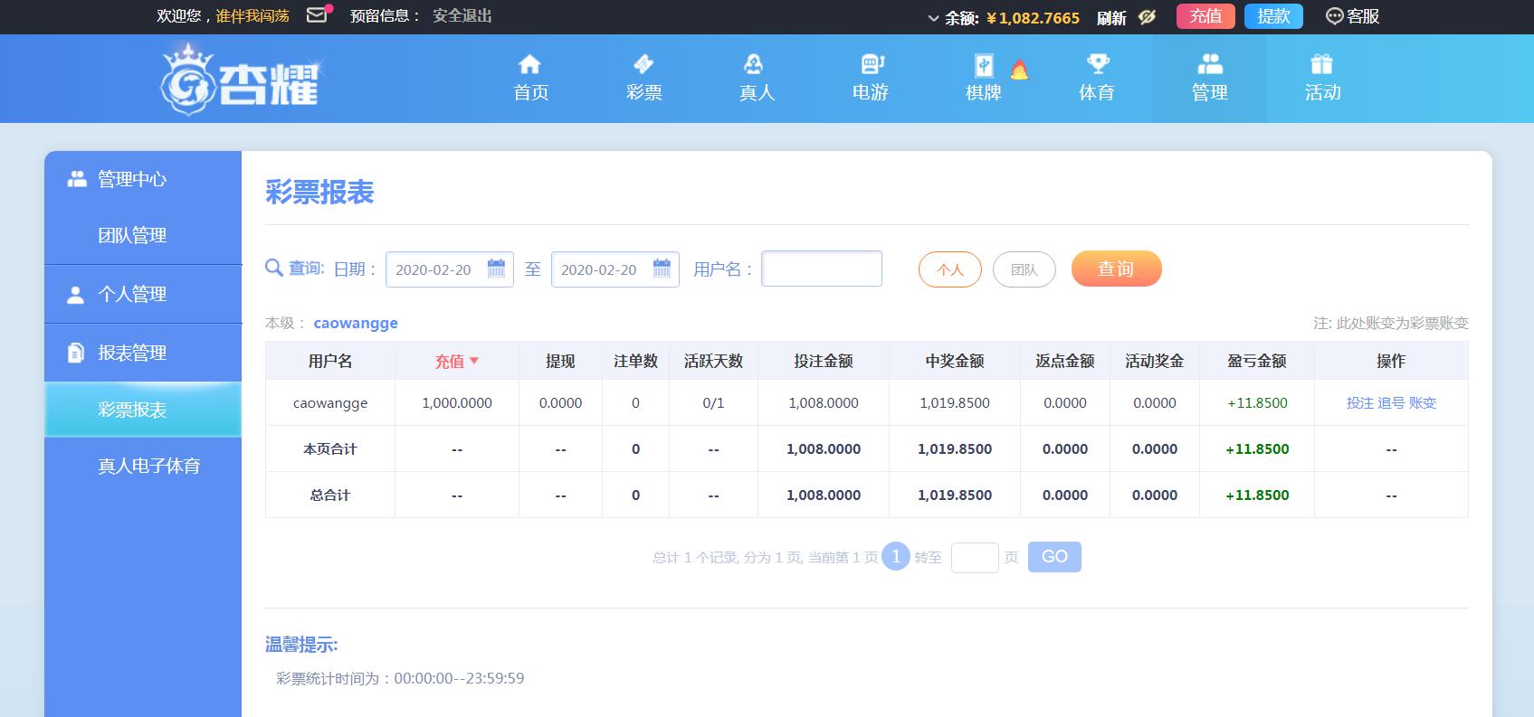Click 安全退出 to log out

coord(462,16)
